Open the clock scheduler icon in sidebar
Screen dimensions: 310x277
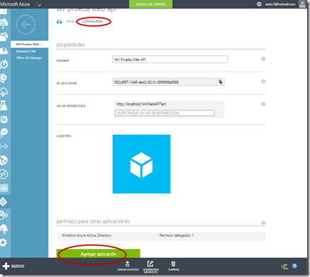(x=4, y=78)
